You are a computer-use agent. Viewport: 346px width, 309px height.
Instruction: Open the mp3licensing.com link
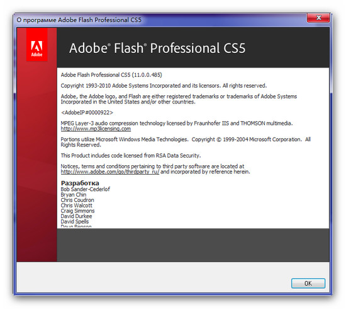pyautogui.click(x=96, y=129)
